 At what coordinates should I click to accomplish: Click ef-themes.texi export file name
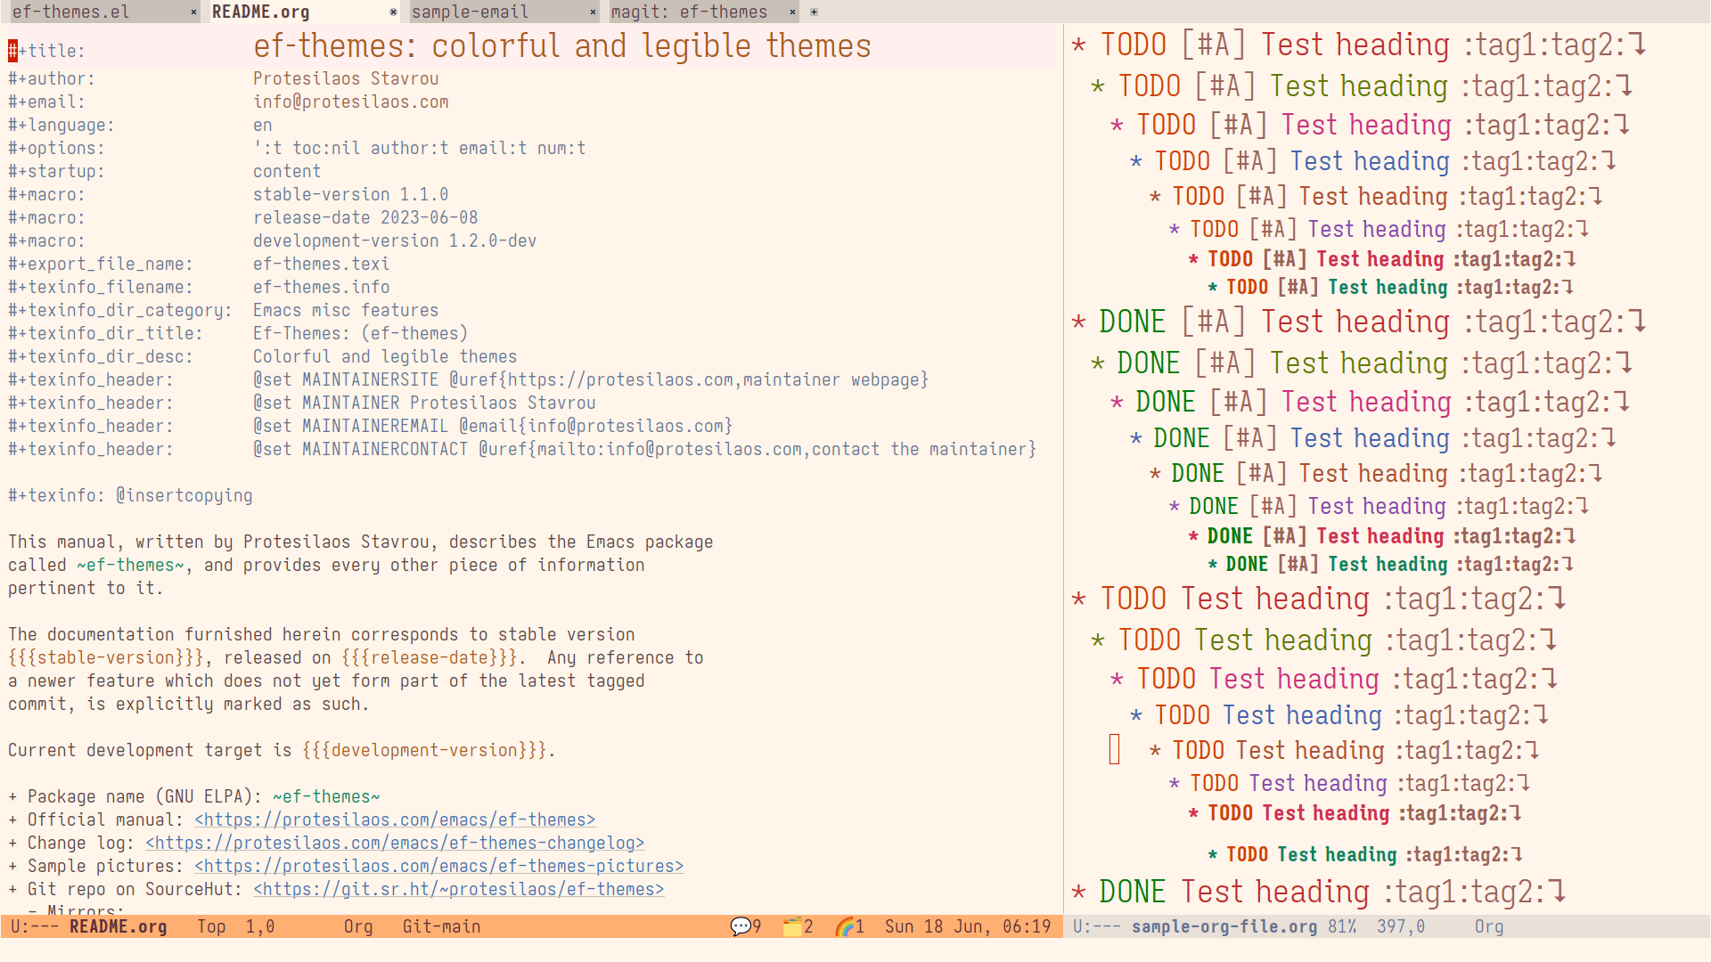tap(322, 264)
